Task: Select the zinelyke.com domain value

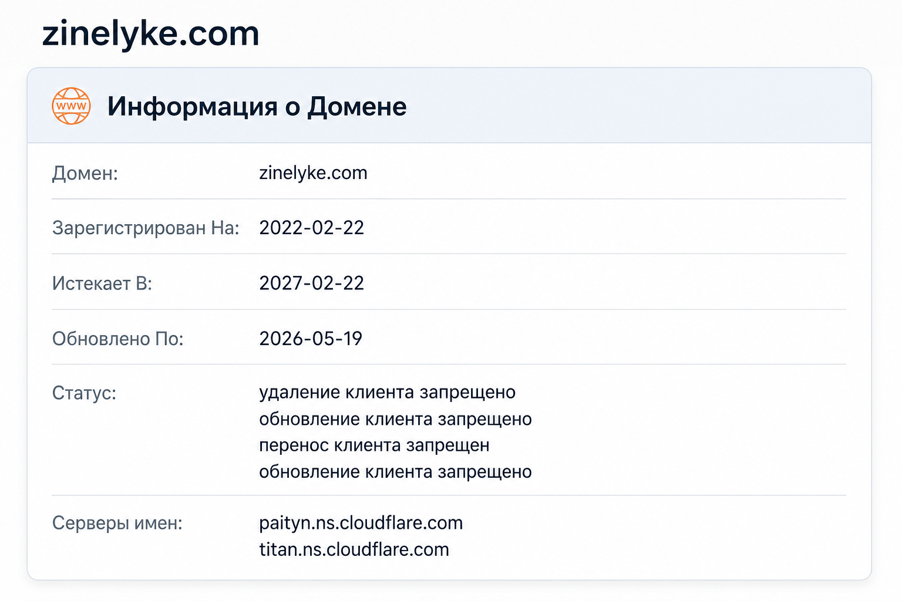Action: (313, 173)
